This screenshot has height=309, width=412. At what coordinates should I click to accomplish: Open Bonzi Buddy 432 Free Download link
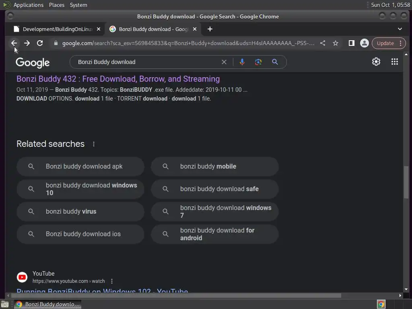point(118,79)
